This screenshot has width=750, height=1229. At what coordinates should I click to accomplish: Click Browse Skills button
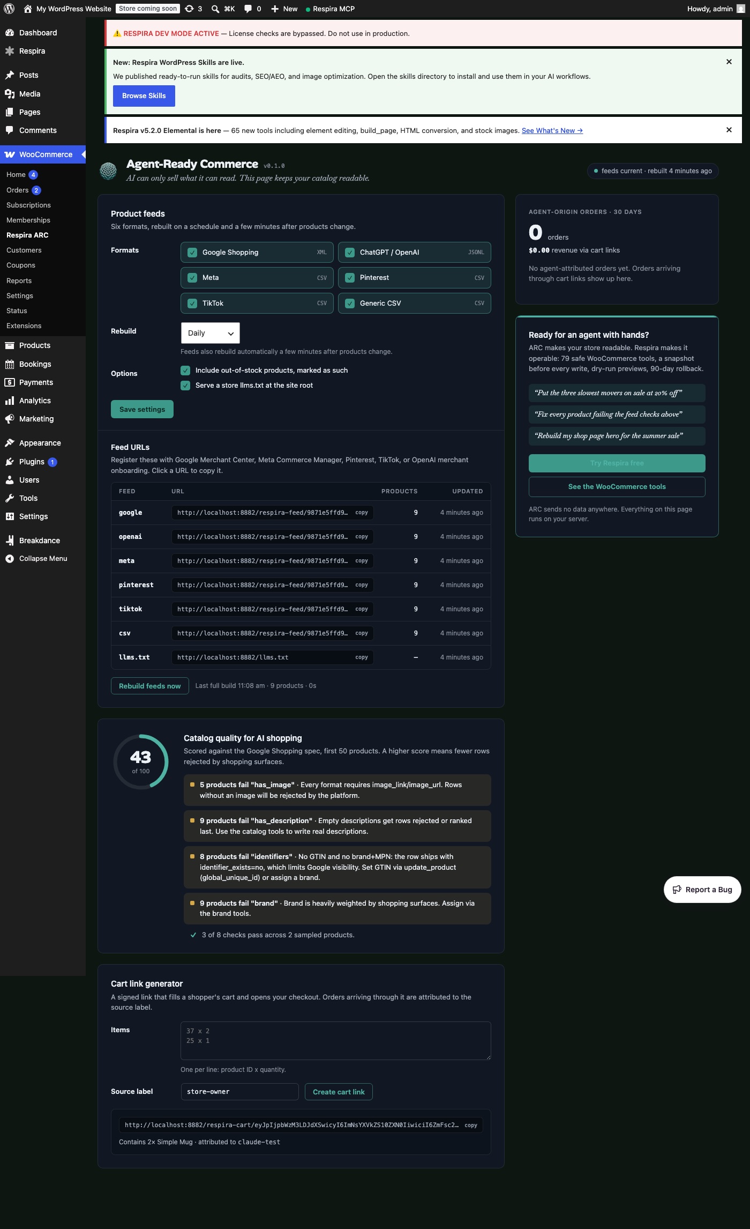point(144,96)
